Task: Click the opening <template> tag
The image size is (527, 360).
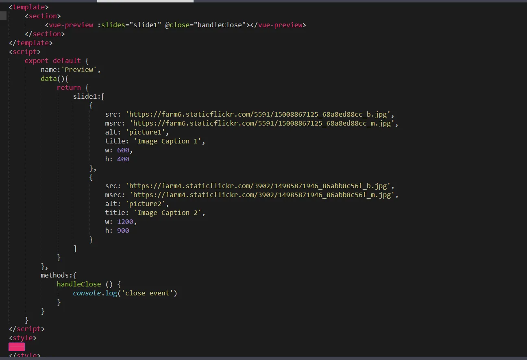Action: coord(29,7)
